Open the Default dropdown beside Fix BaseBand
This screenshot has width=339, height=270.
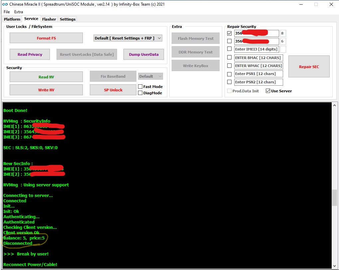click(x=150, y=76)
